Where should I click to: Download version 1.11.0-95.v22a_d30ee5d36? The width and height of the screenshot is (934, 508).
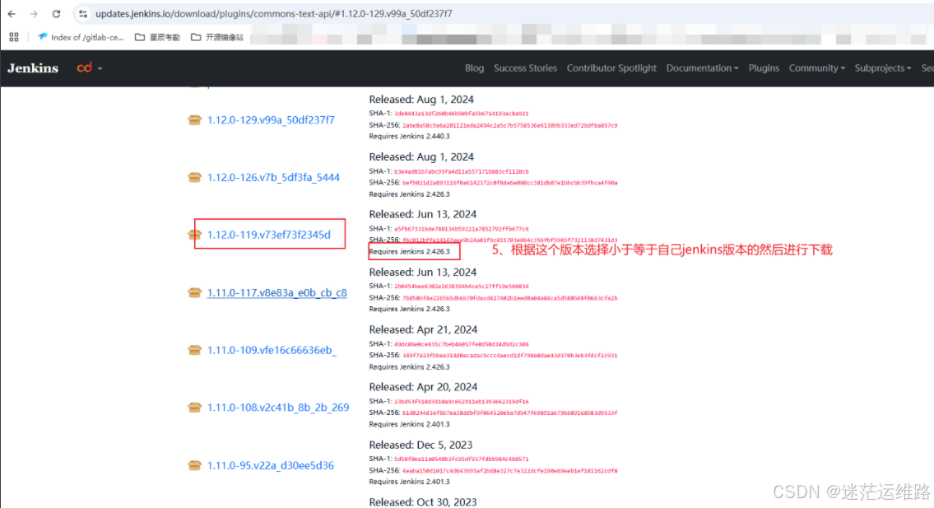pyautogui.click(x=271, y=465)
